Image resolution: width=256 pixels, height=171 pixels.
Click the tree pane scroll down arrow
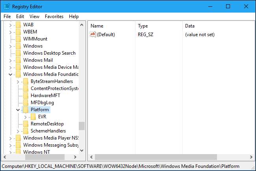coord(82,151)
